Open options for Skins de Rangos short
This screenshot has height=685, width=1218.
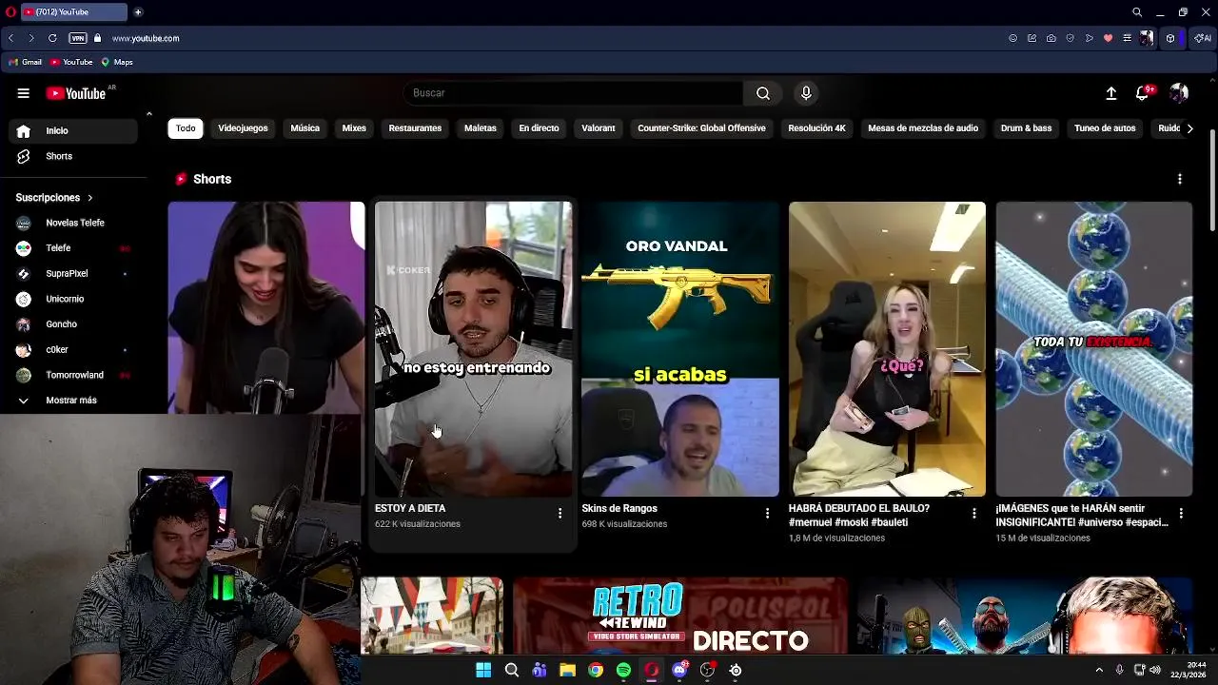click(767, 514)
